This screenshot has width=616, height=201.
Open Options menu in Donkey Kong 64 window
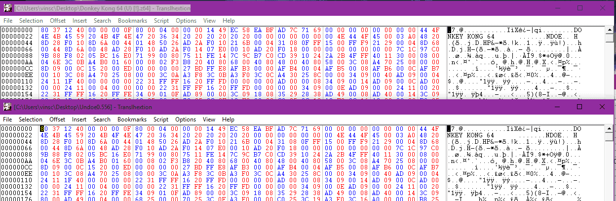pos(186,21)
